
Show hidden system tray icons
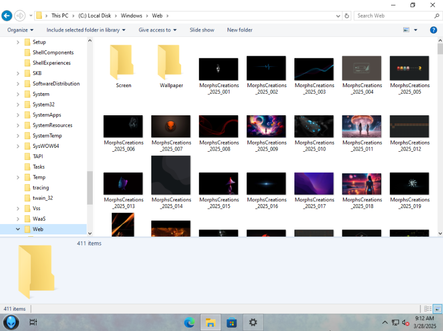click(385, 322)
